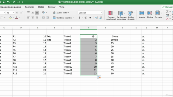
Task: Click the AutoSum sigma icon
Action: tap(167, 12)
